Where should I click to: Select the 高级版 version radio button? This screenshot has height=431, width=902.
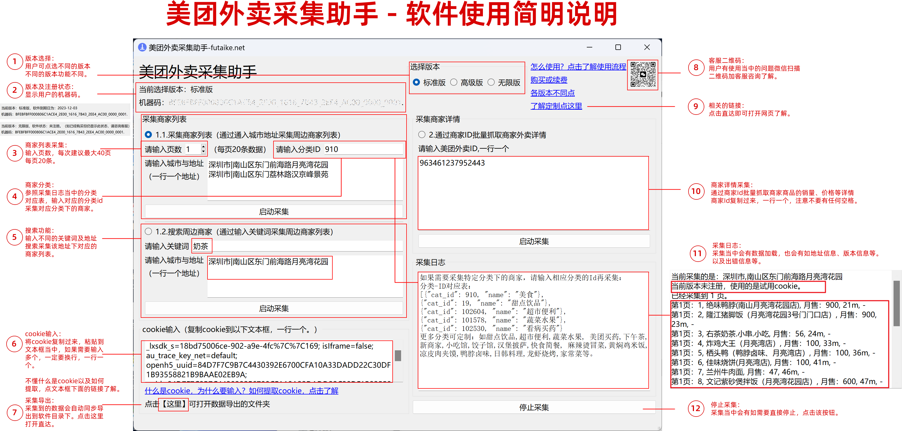pos(453,82)
